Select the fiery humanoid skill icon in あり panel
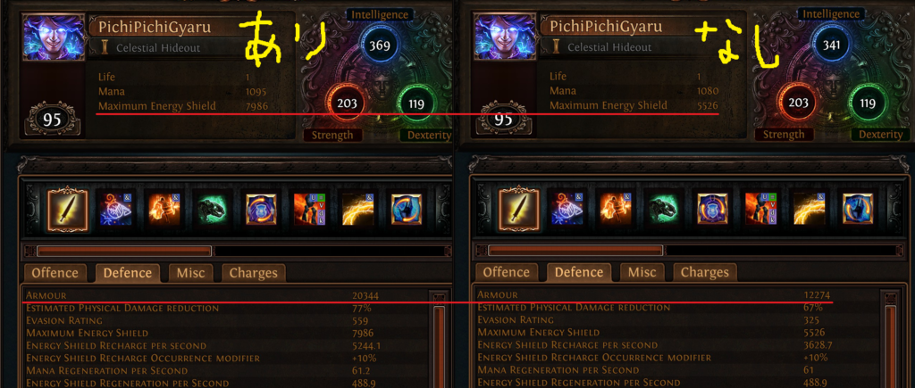This screenshot has height=388, width=915. (x=164, y=210)
